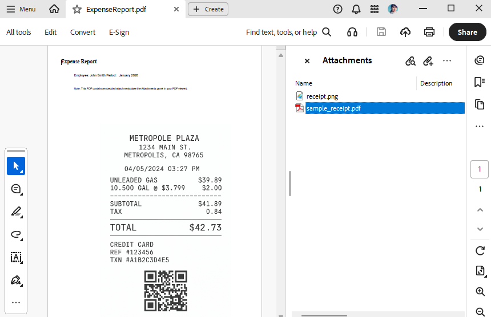Click the panel splitter handle
The height and width of the screenshot is (317, 491).
[290, 184]
